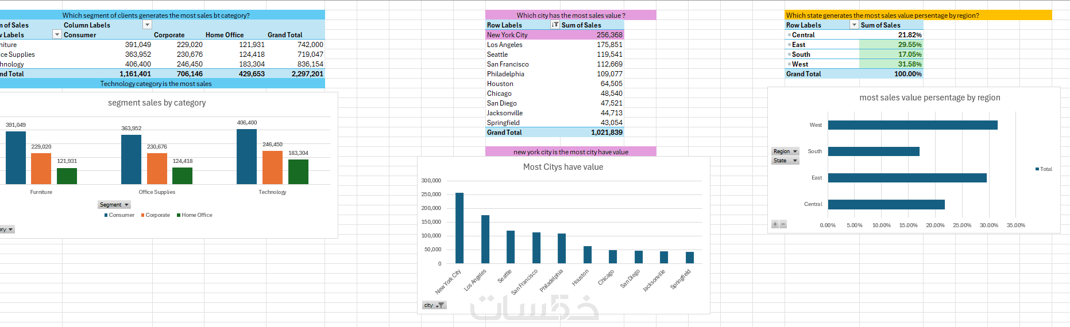Select the New York City bar in city chart
The image size is (1070, 327).
pos(459,228)
